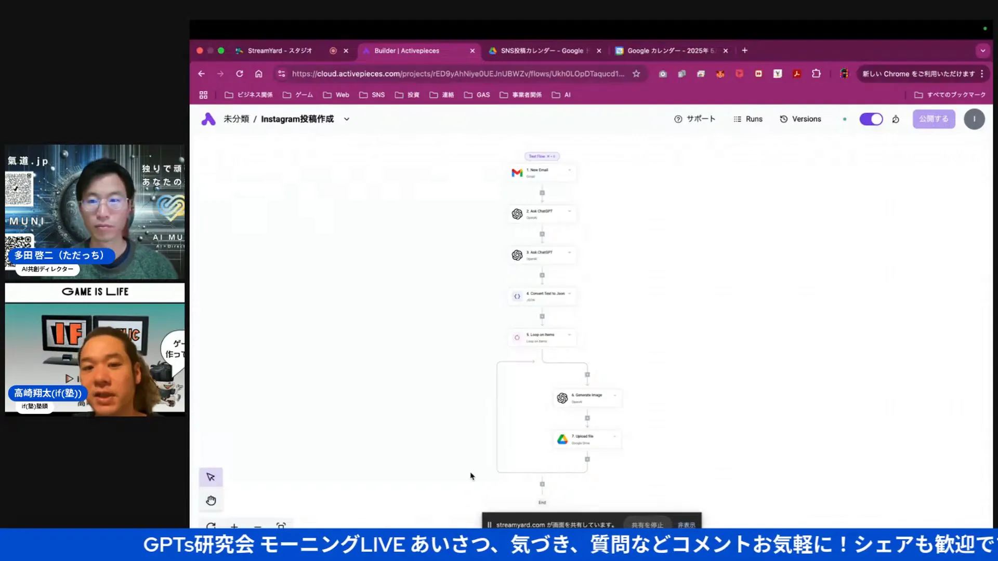Click the camera screenshot extension icon
Viewport: 998px width, 561px height.
[x=663, y=74]
